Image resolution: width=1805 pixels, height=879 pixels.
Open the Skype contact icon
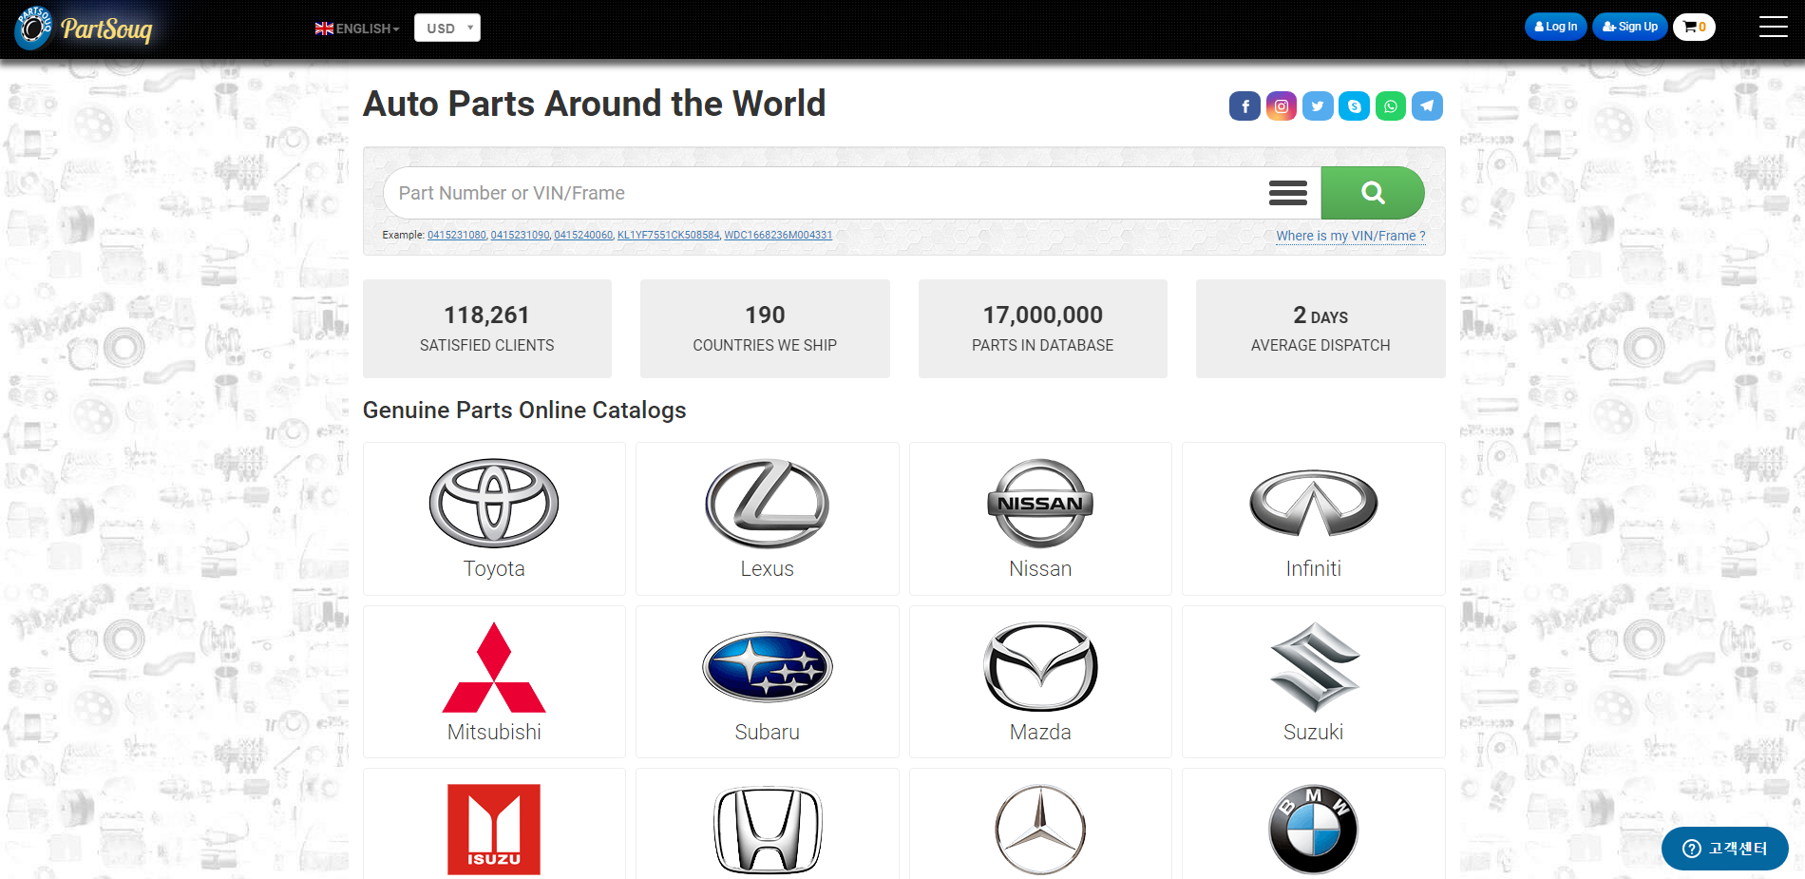[1354, 106]
